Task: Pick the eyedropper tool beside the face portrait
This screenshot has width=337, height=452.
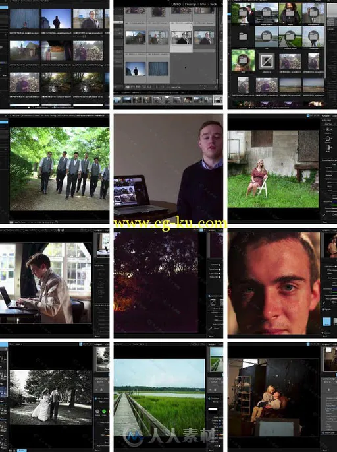Action: click(324, 303)
